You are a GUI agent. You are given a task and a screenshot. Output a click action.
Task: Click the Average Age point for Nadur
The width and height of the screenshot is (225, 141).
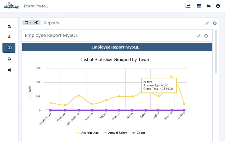133,96
